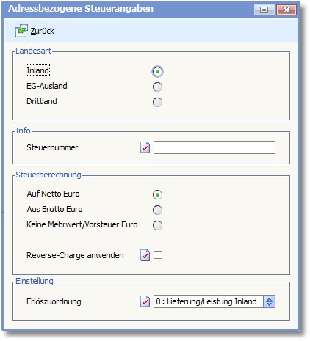Viewport: 310px width, 341px height.
Task: Click the note icon beside Erlöszuordnung
Action: tap(145, 301)
